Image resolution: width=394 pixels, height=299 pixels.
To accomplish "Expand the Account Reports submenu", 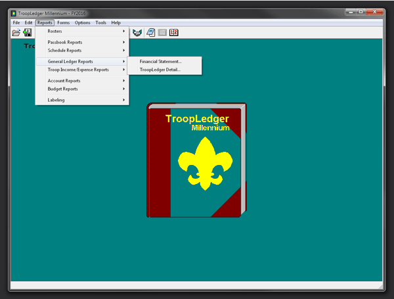I will click(82, 81).
